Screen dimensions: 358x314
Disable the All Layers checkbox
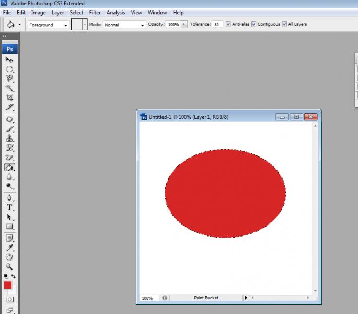[x=284, y=24]
